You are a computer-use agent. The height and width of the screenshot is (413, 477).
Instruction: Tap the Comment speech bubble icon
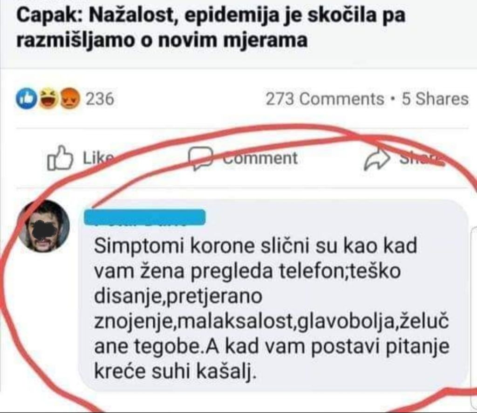coord(200,158)
